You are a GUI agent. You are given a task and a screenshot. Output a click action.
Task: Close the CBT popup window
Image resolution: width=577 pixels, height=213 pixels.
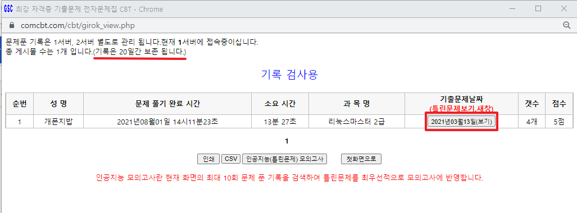564,8
